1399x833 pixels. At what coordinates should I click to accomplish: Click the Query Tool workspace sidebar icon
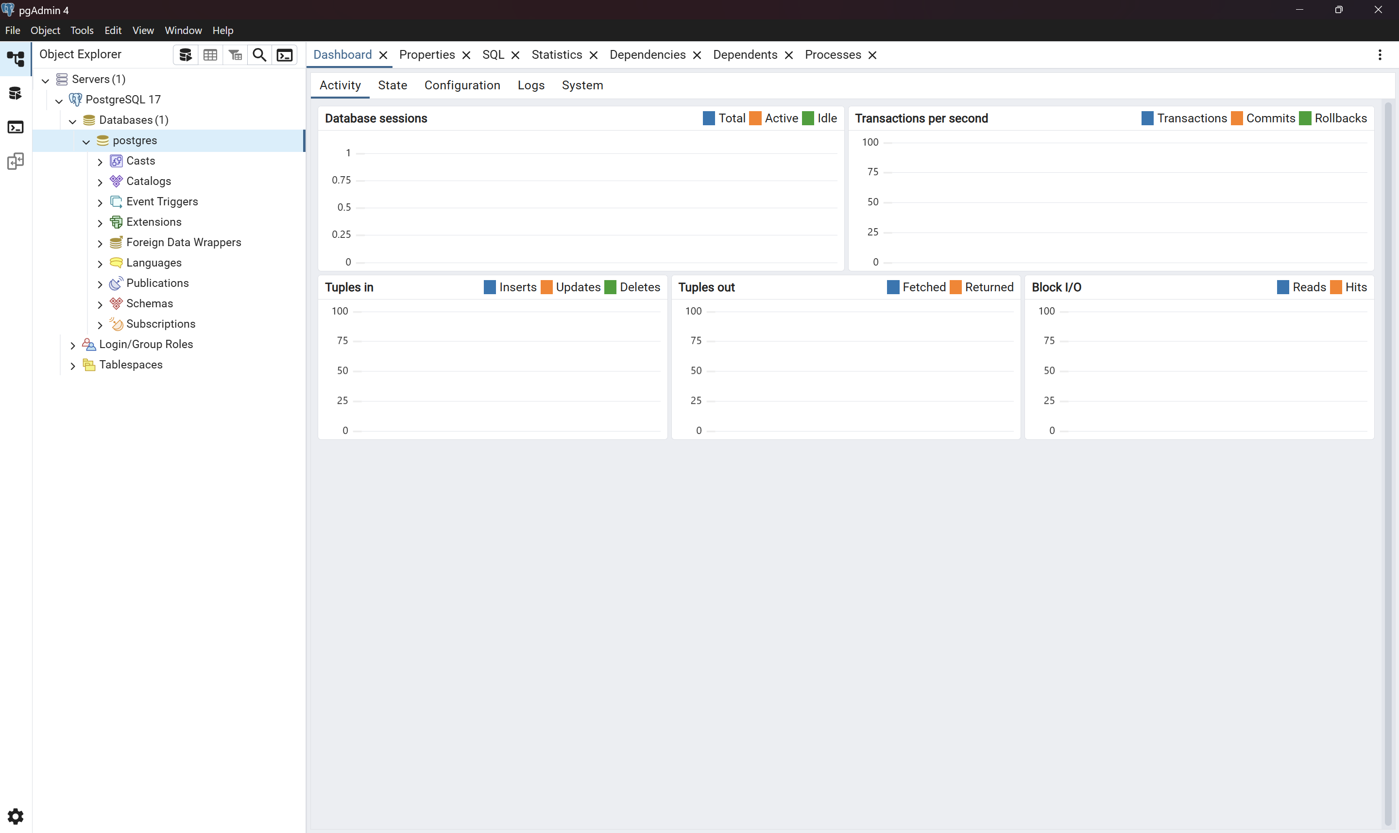16,93
